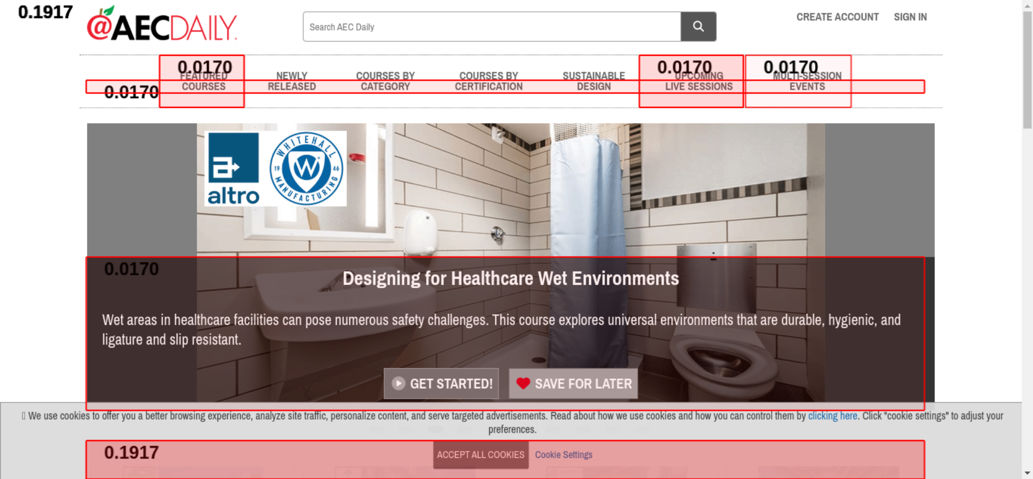Viewport: 1033px width, 479px height.
Task: Open Newly Released courses
Action: [292, 81]
